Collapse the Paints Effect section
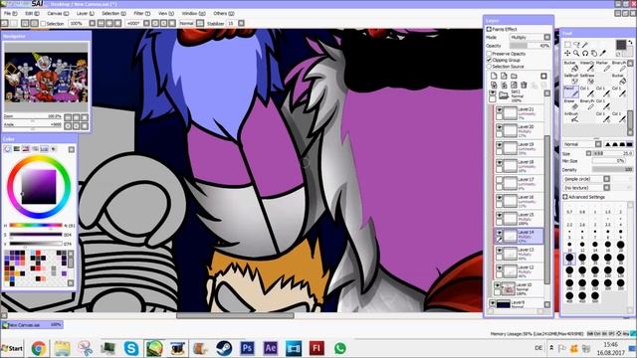Screen dimensions: 637x358 [489, 29]
